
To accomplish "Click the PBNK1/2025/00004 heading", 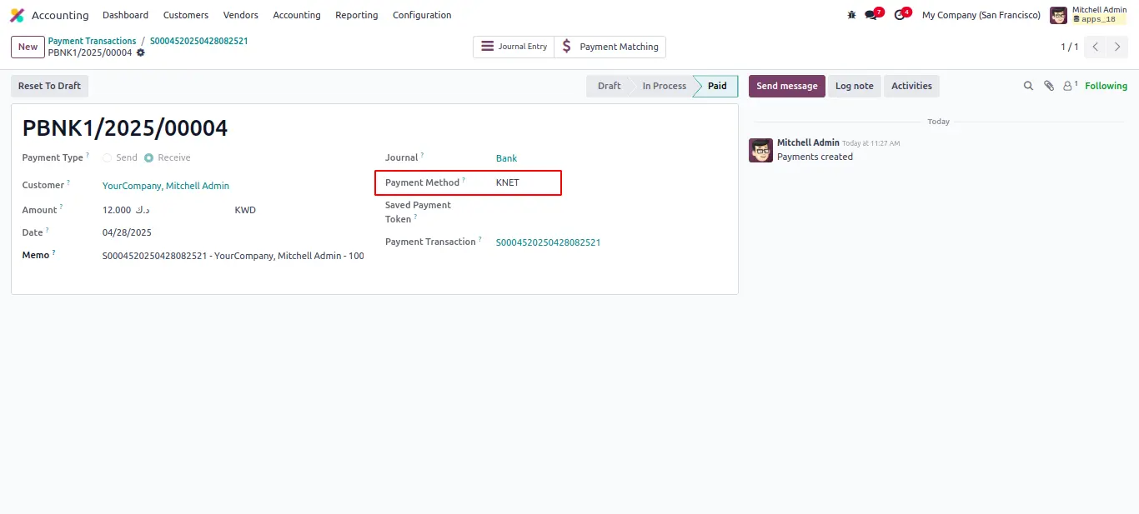I will (x=125, y=127).
